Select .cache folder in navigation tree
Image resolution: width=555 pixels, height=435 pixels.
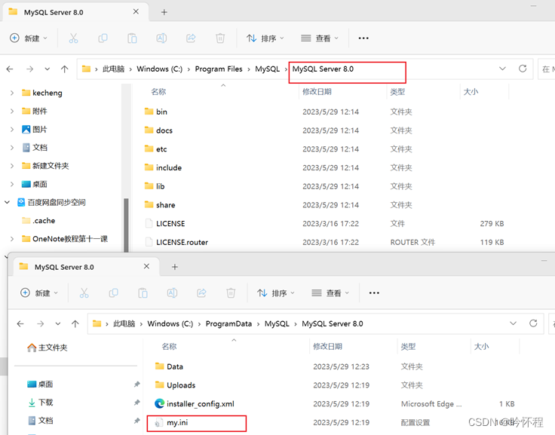coord(38,220)
